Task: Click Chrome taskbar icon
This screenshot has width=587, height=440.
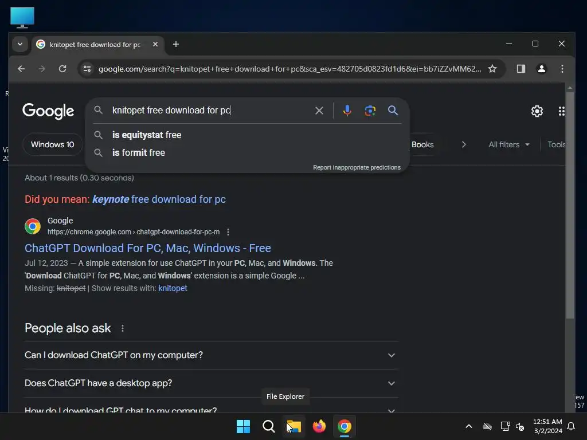Action: point(345,426)
